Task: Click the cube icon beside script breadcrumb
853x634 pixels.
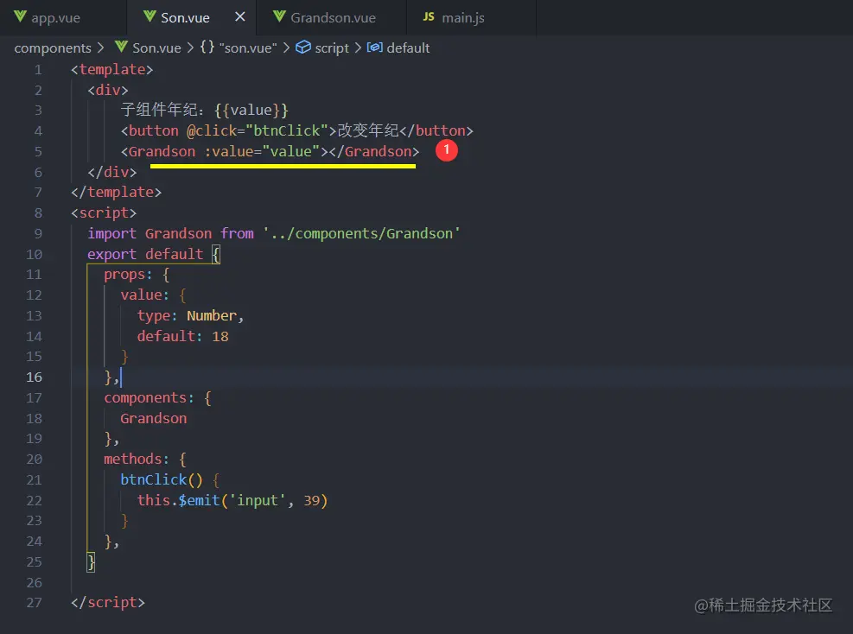Action: (x=303, y=48)
